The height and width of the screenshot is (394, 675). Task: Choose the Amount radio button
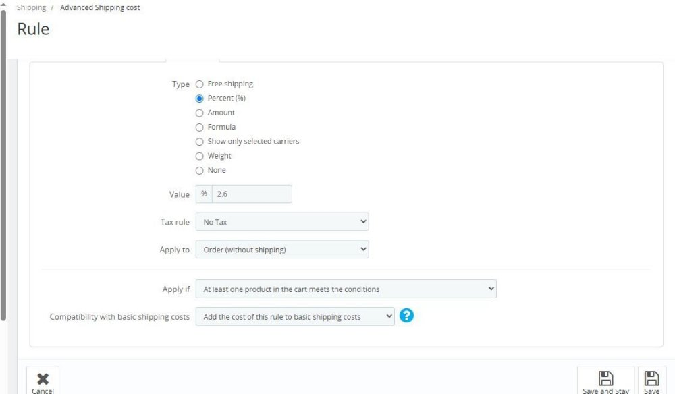tap(199, 113)
